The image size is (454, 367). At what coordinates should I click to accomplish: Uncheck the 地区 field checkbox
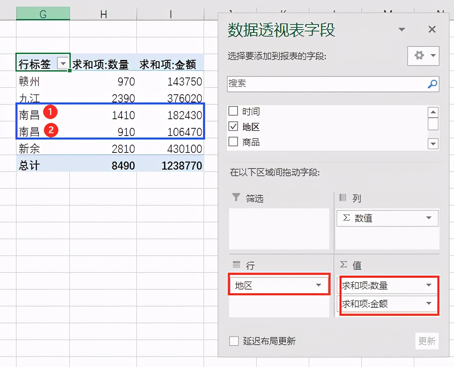[233, 126]
